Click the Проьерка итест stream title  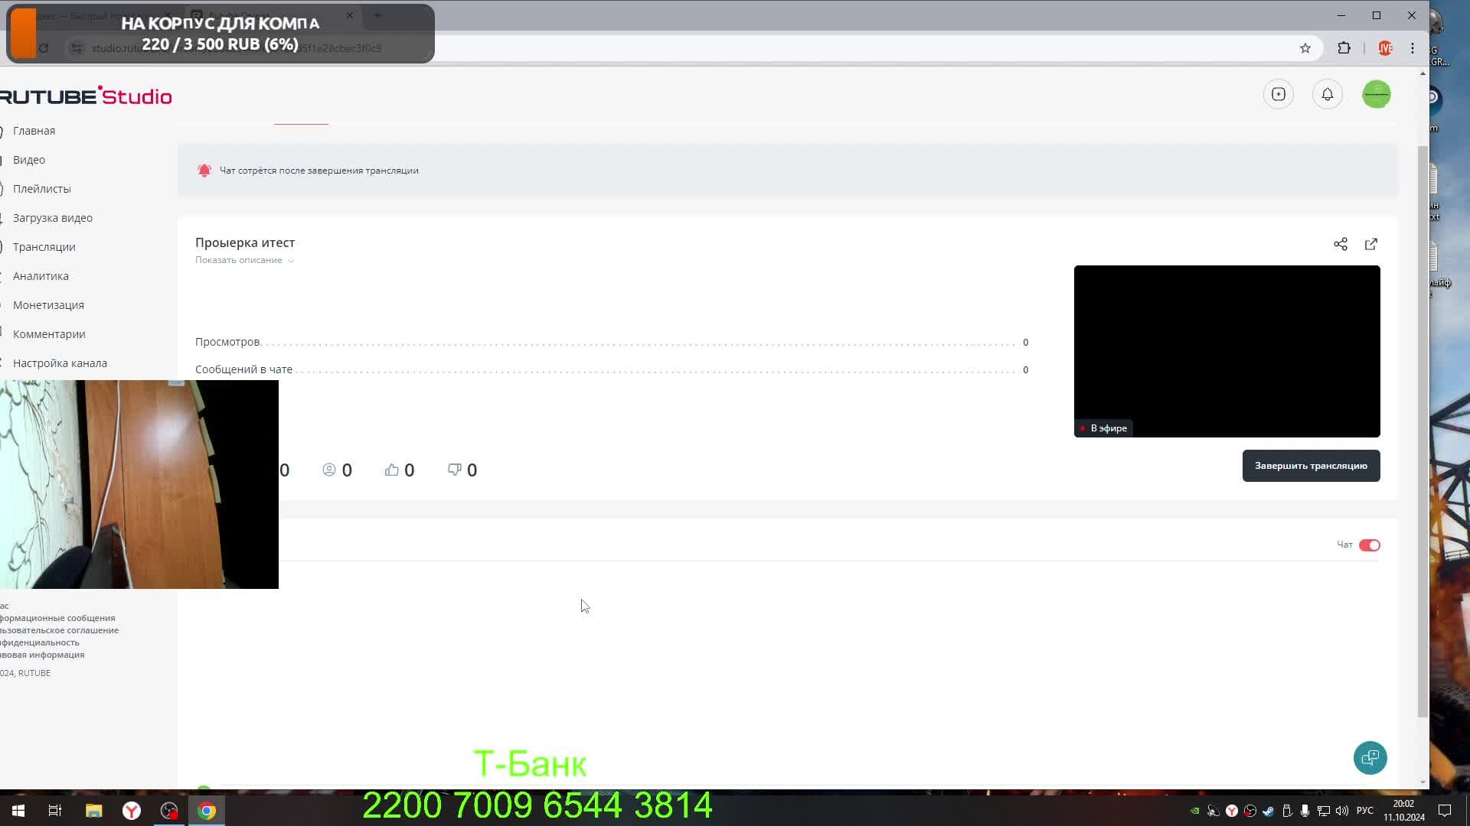coord(245,242)
